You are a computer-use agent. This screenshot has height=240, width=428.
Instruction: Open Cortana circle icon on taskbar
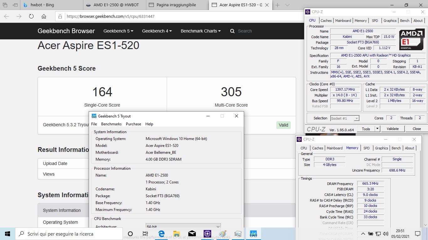(131, 234)
